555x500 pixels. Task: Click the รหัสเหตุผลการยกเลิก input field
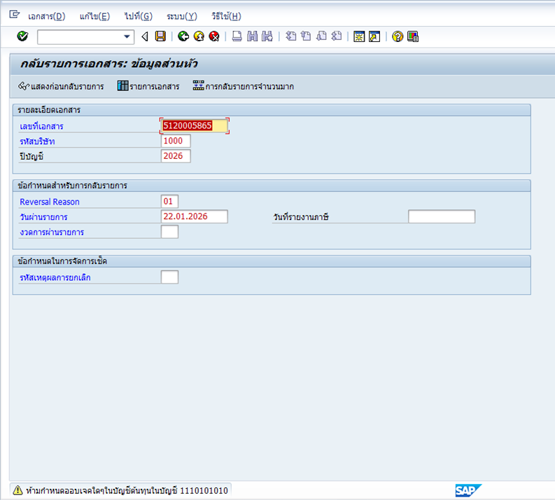tap(169, 277)
